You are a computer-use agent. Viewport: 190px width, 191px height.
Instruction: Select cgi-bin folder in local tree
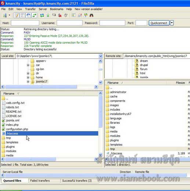tap(40, 69)
